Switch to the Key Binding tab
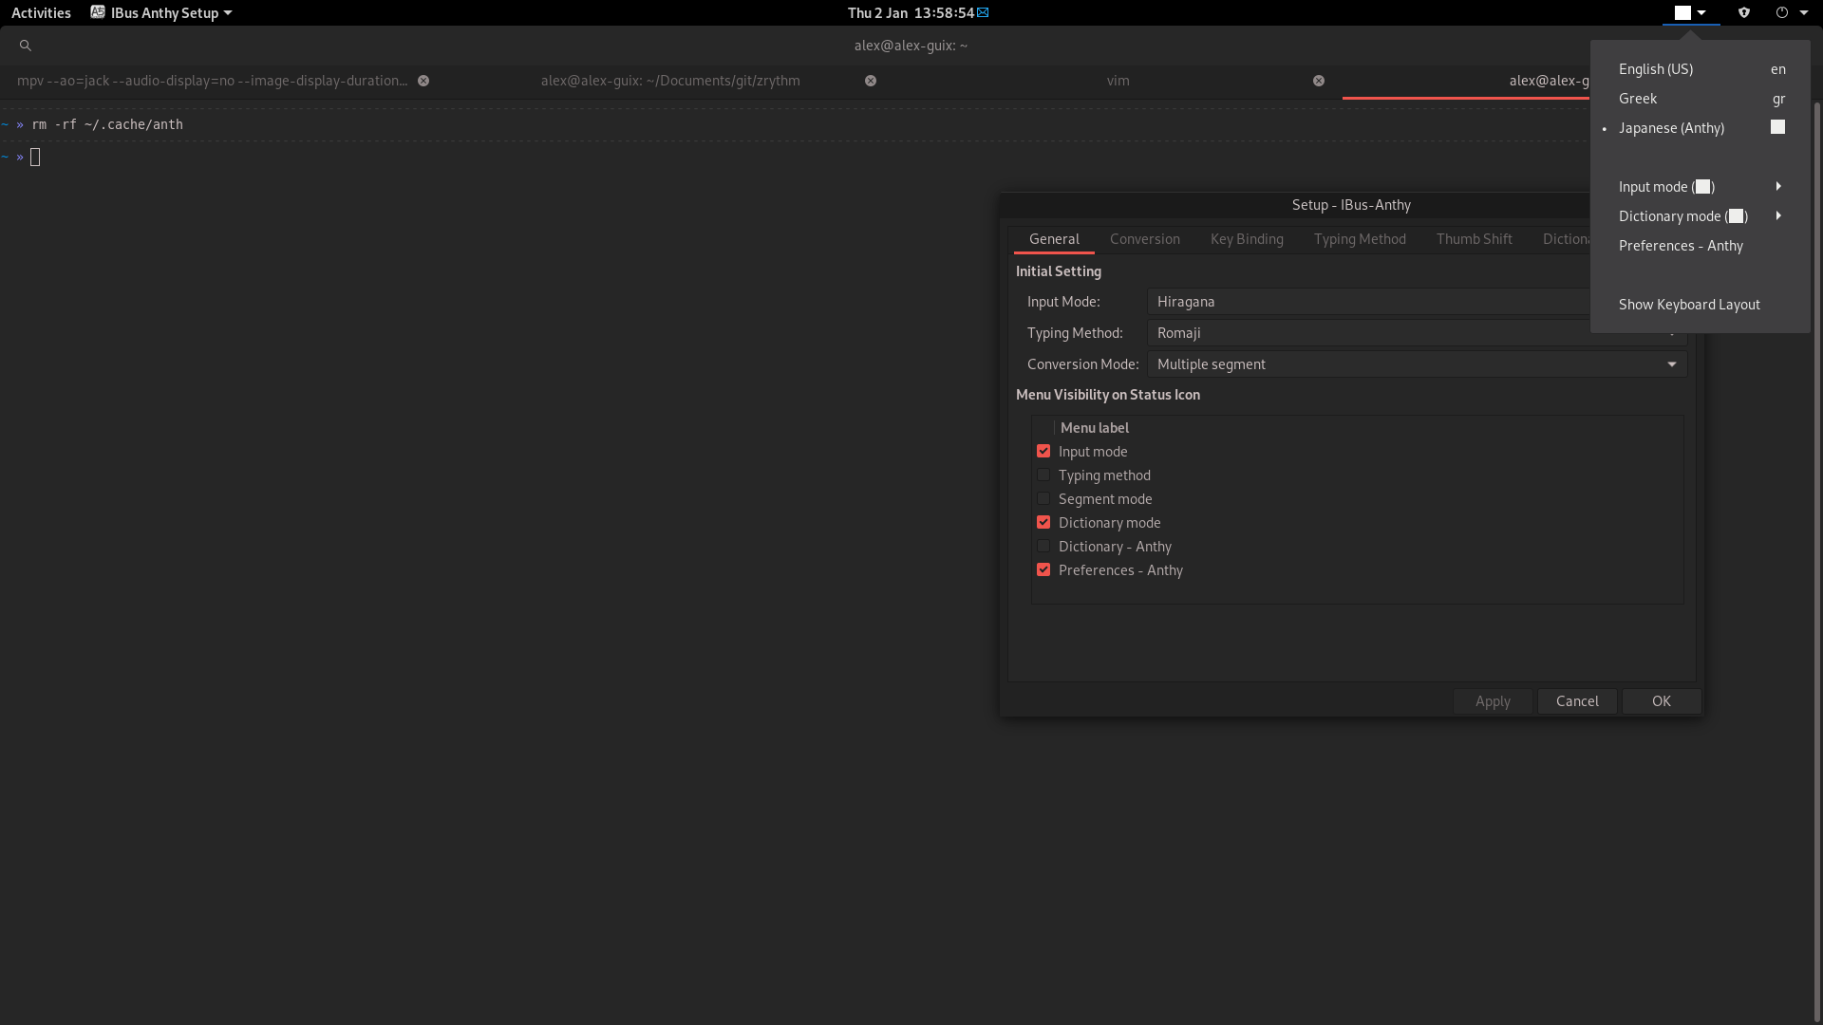The image size is (1823, 1025). [1247, 239]
